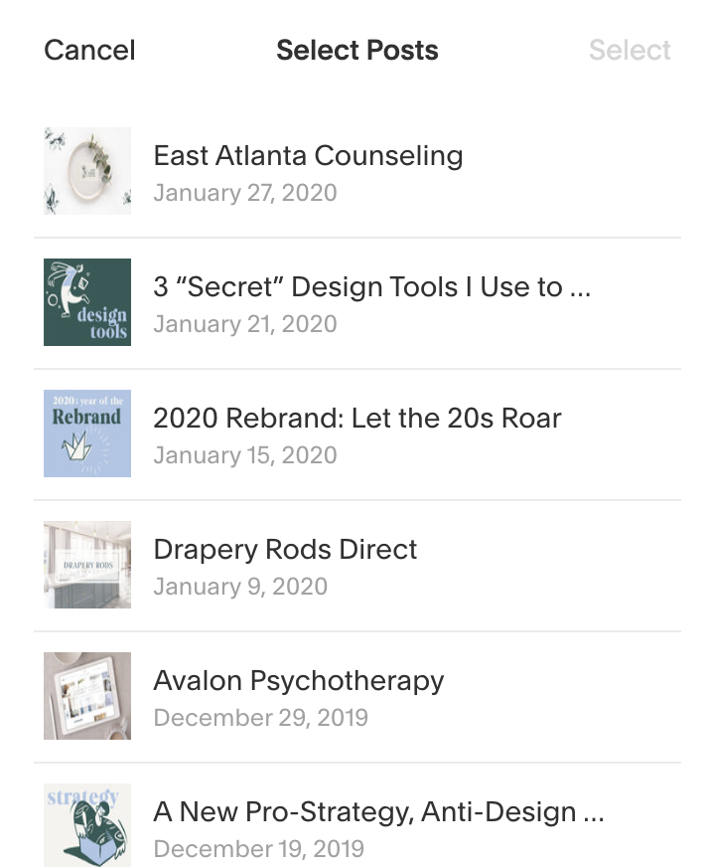
Task: Tap the Cancel button
Action: point(89,51)
